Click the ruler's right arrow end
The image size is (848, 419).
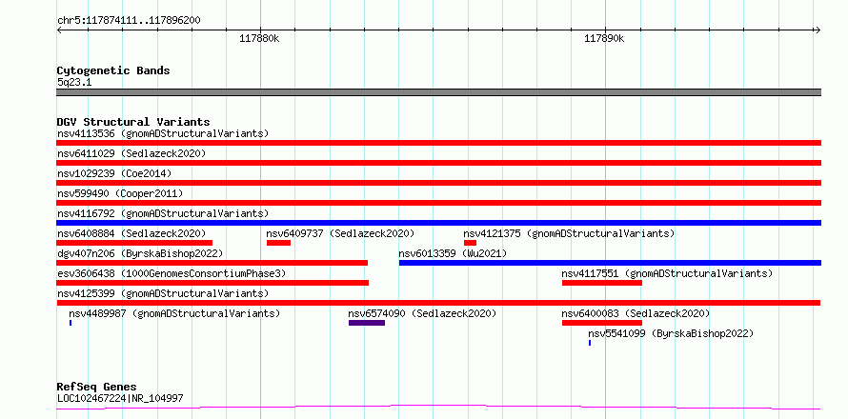coord(818,30)
